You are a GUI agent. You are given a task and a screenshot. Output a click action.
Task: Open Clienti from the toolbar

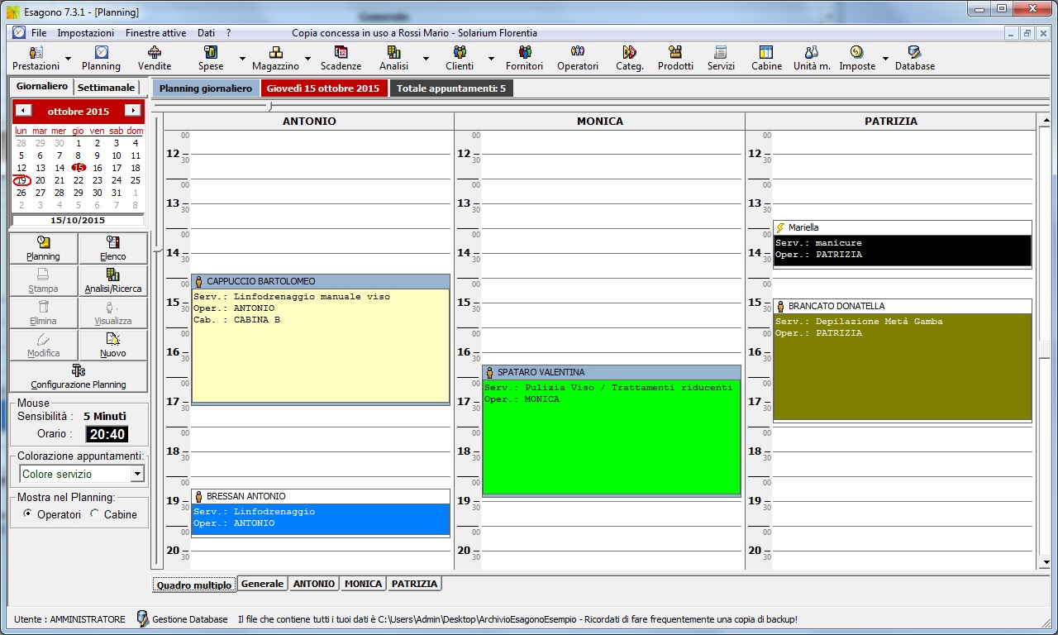click(x=460, y=58)
